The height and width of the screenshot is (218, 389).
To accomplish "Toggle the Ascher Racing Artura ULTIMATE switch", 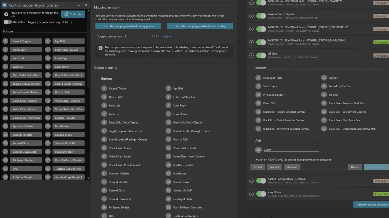I will coord(261,181).
